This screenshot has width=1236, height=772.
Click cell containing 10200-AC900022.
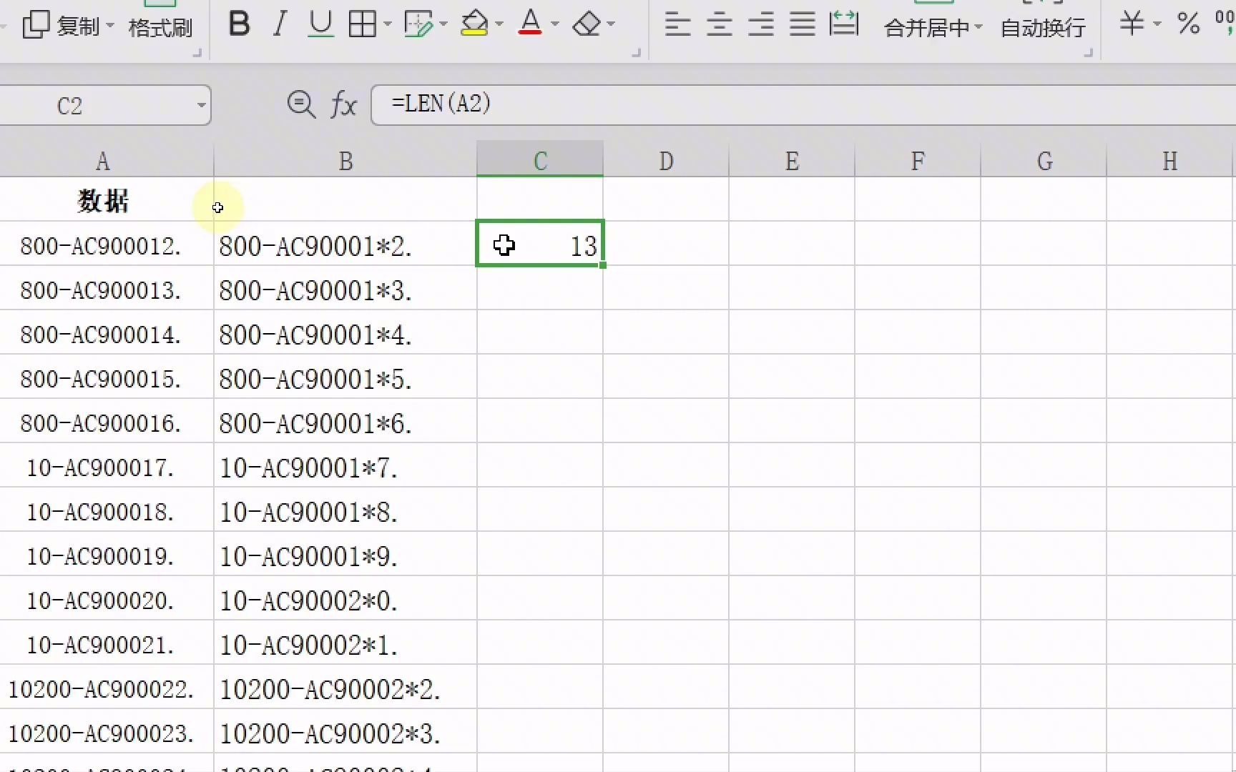point(107,688)
